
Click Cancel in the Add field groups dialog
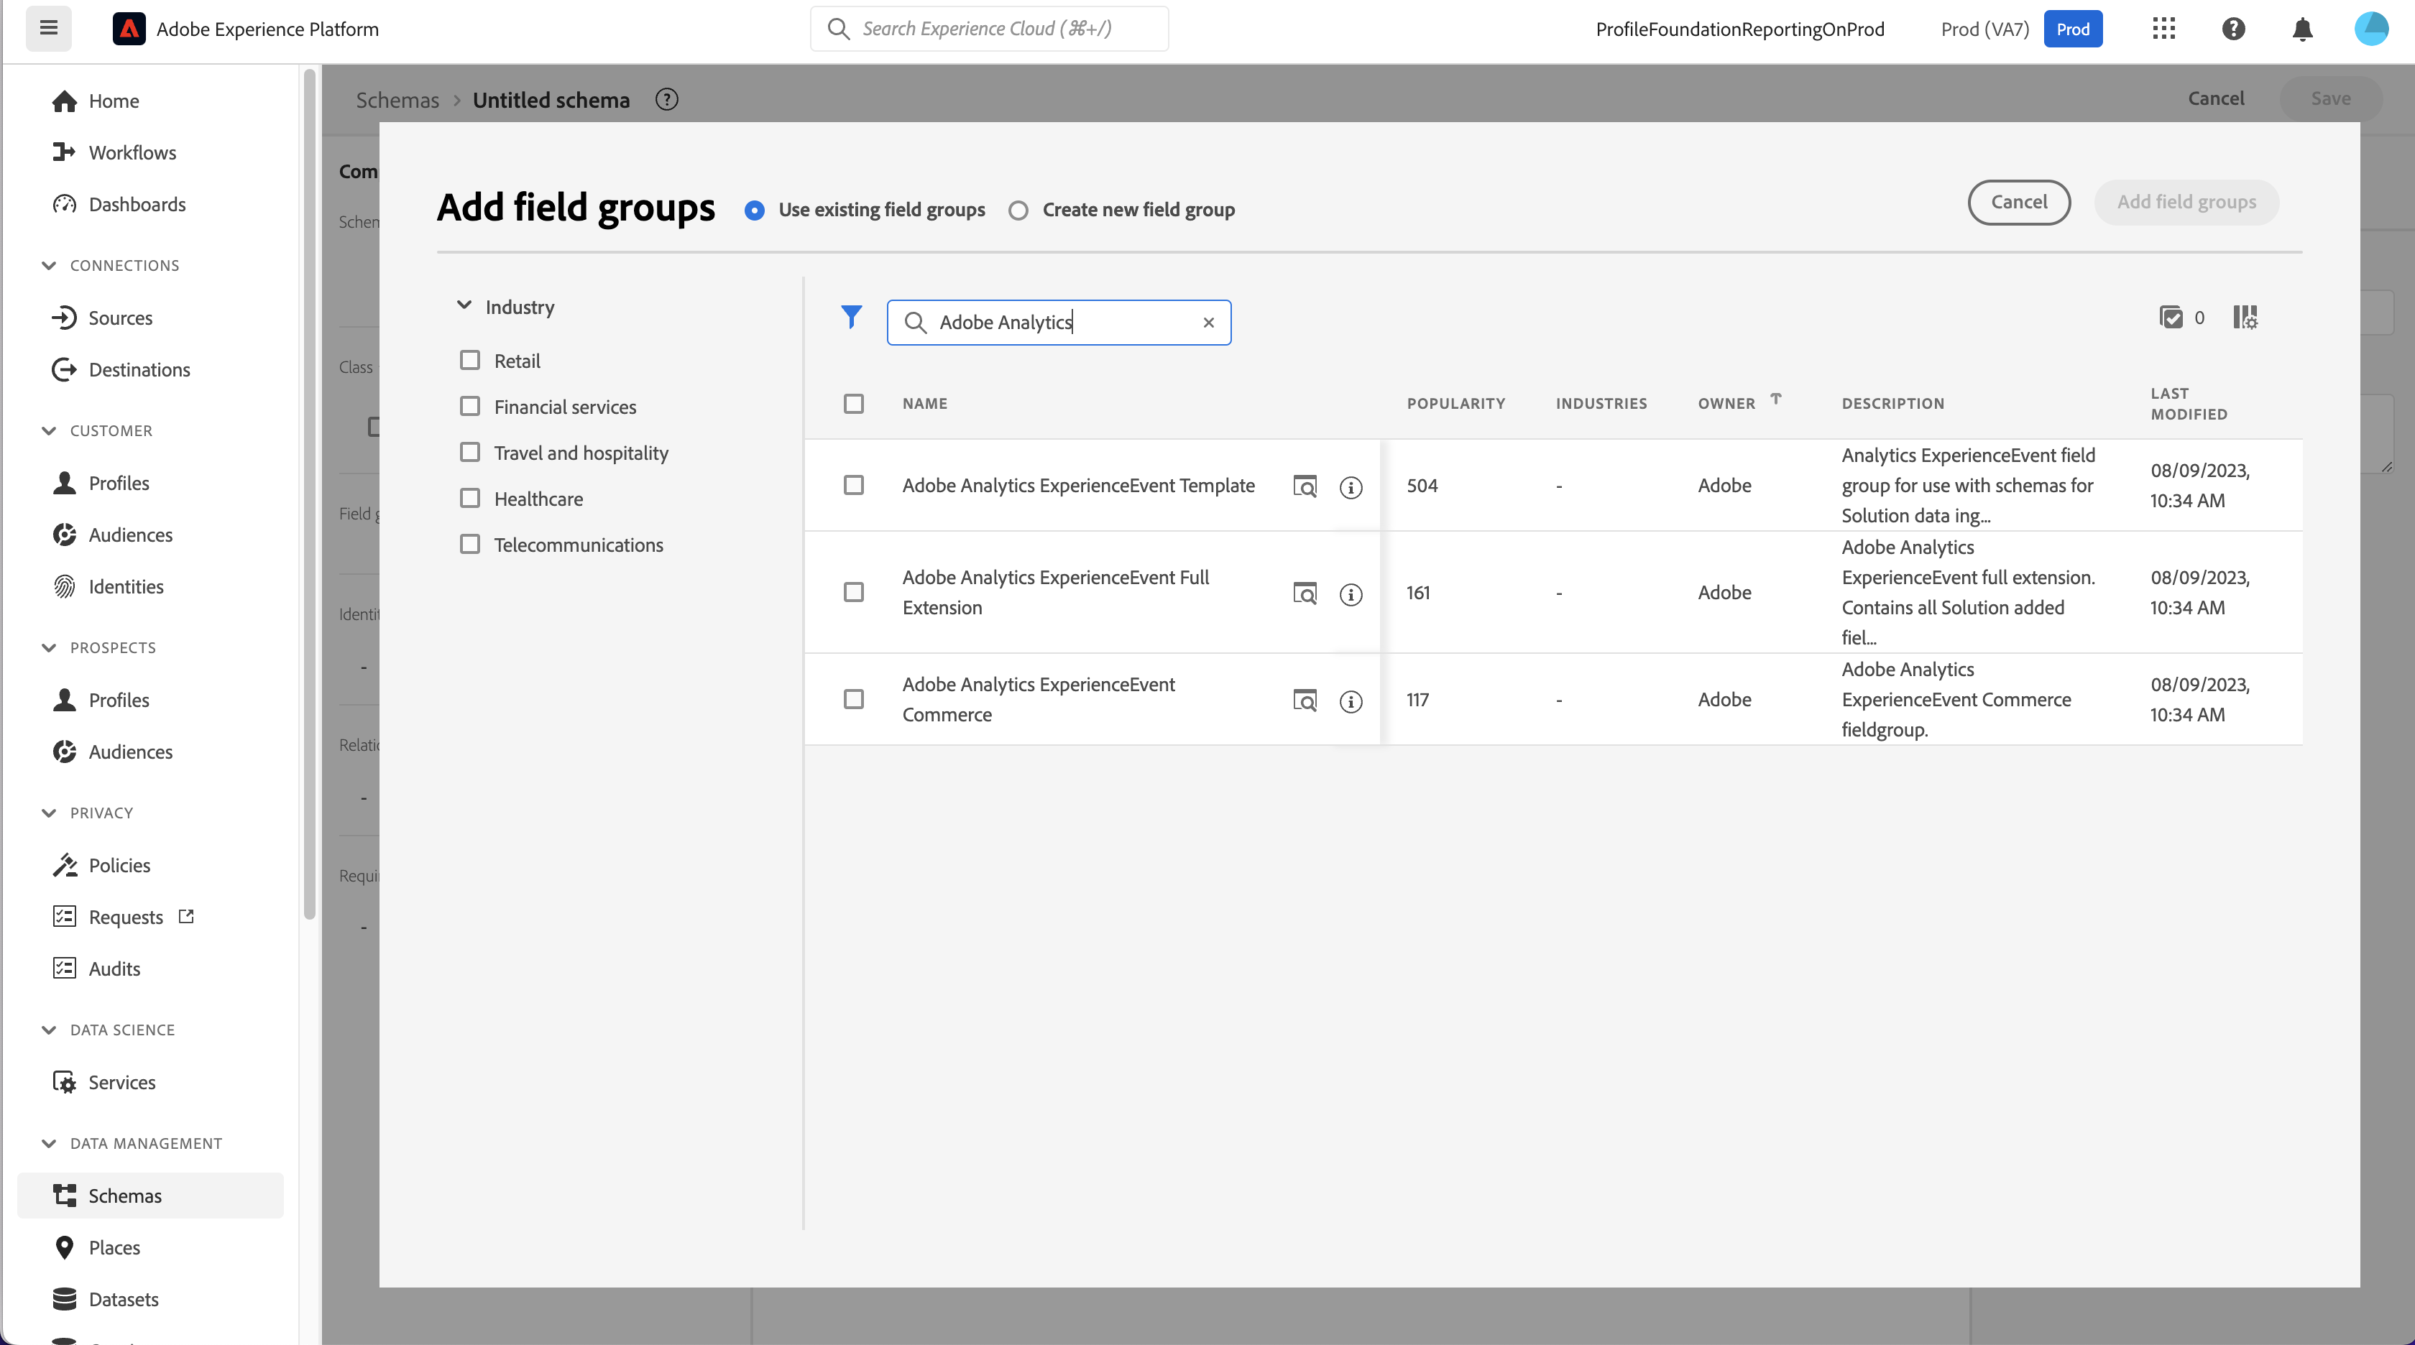click(x=2018, y=203)
